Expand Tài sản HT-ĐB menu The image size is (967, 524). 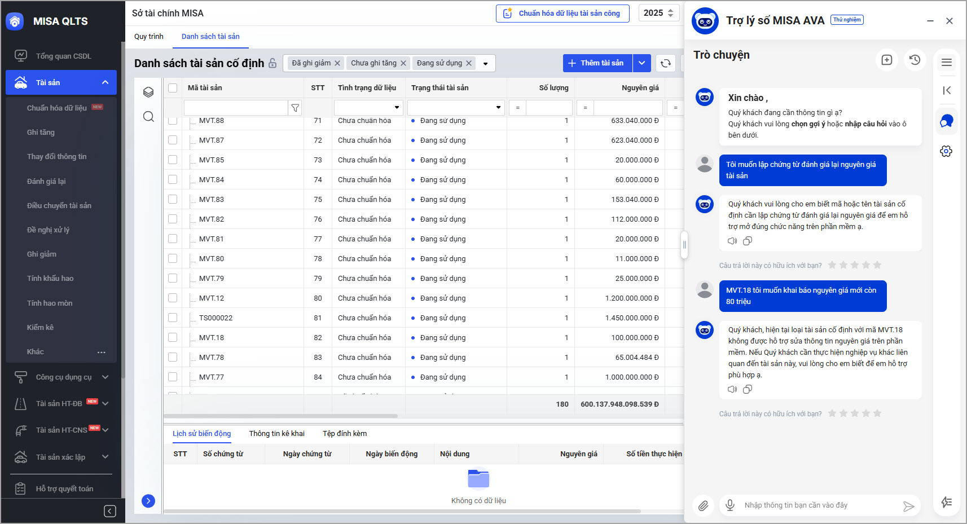pos(106,403)
